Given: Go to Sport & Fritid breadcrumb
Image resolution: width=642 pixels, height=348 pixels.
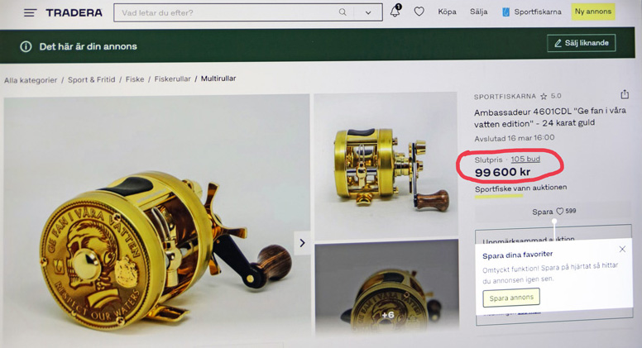Looking at the screenshot, I should tap(91, 79).
